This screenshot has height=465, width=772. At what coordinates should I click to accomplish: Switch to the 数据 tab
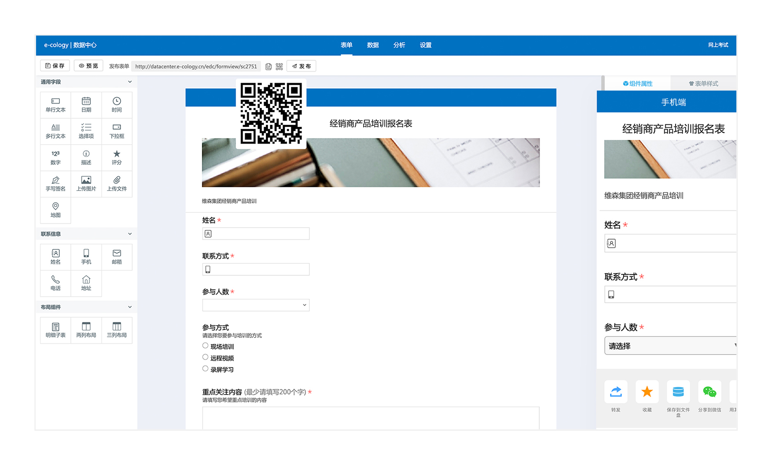coord(373,45)
